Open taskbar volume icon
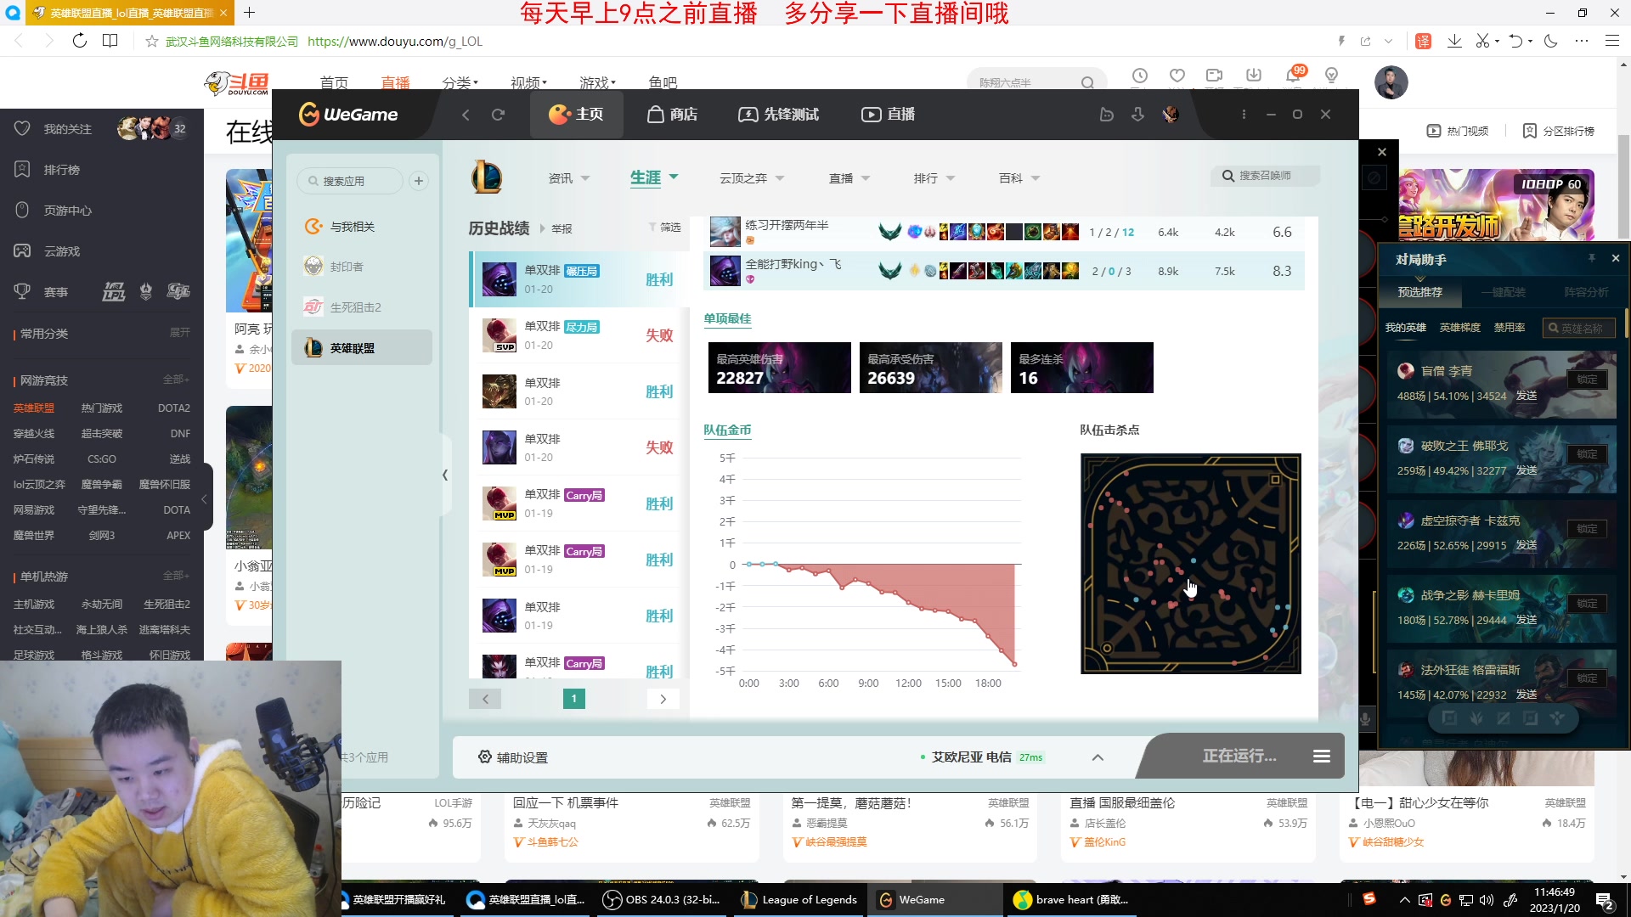1631x917 pixels. coord(1486,900)
